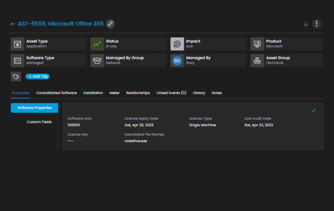
Task: Click the tag icon
Action: pyautogui.click(x=16, y=76)
